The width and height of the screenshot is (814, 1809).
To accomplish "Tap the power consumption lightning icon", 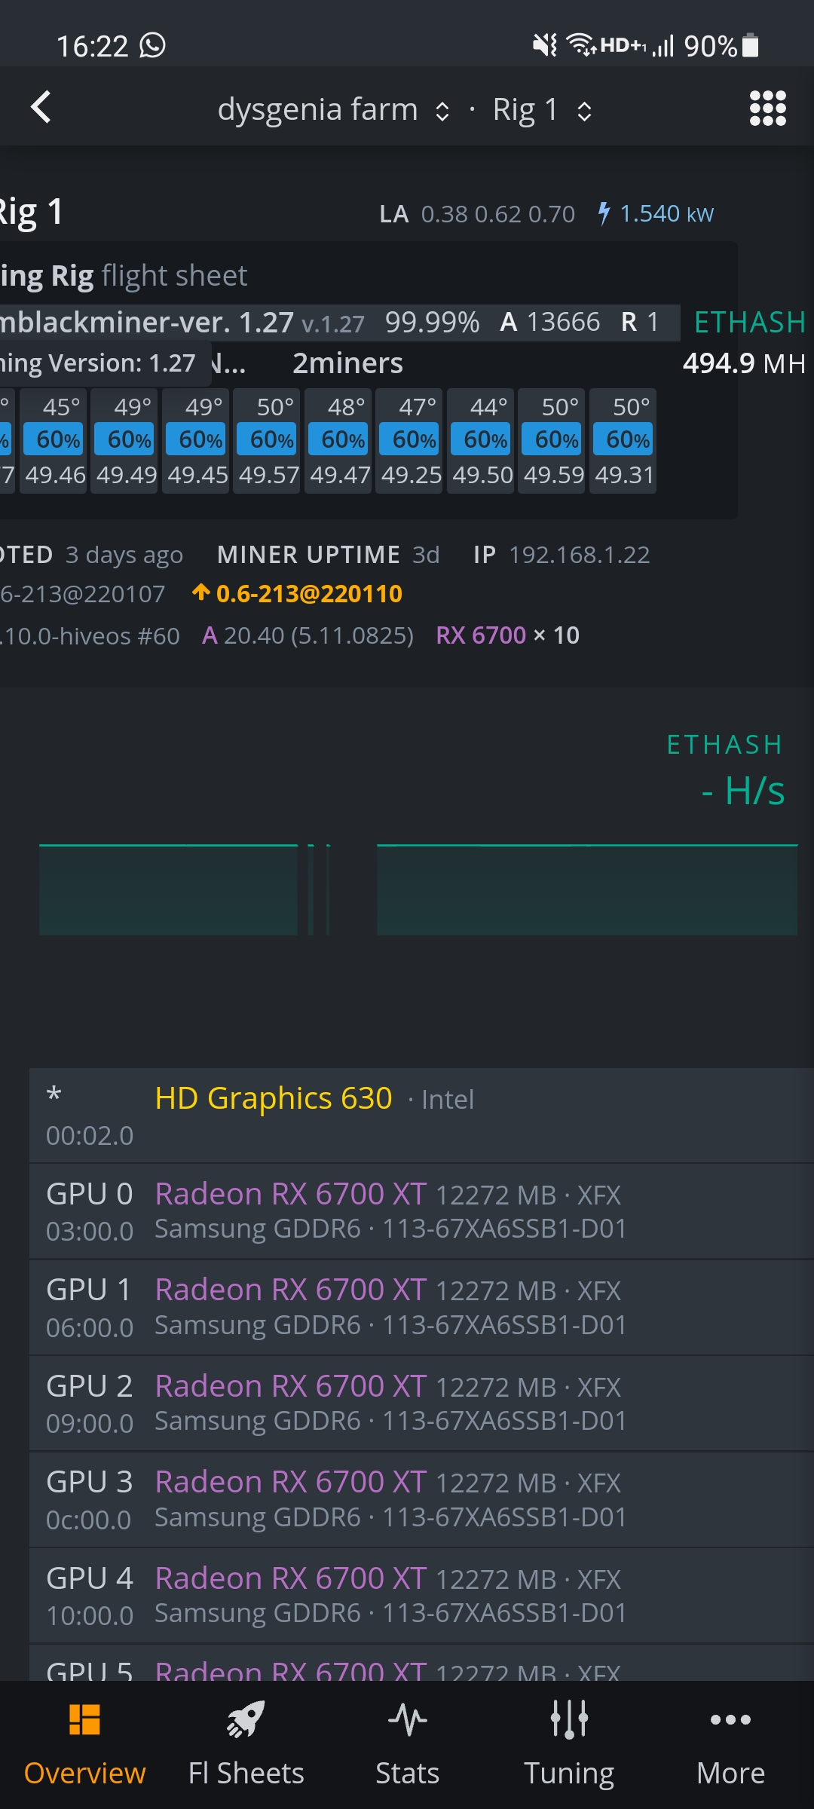I will (604, 213).
